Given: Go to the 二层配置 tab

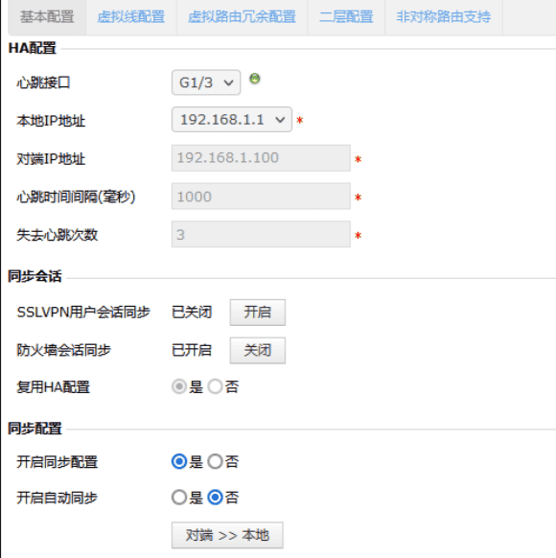Looking at the screenshot, I should (x=346, y=16).
